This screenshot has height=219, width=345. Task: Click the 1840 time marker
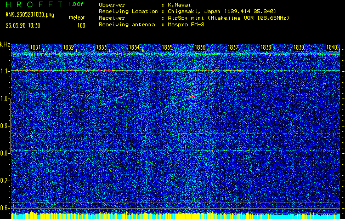(332, 47)
